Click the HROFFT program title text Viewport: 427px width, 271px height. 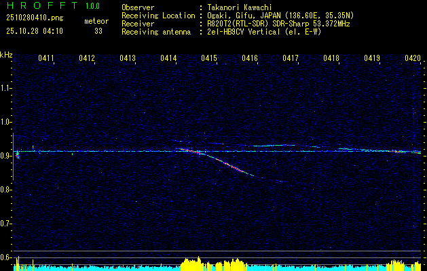click(43, 5)
